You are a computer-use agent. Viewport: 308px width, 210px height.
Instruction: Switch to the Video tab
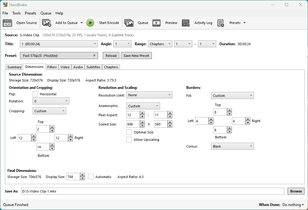pyautogui.click(x=65, y=67)
